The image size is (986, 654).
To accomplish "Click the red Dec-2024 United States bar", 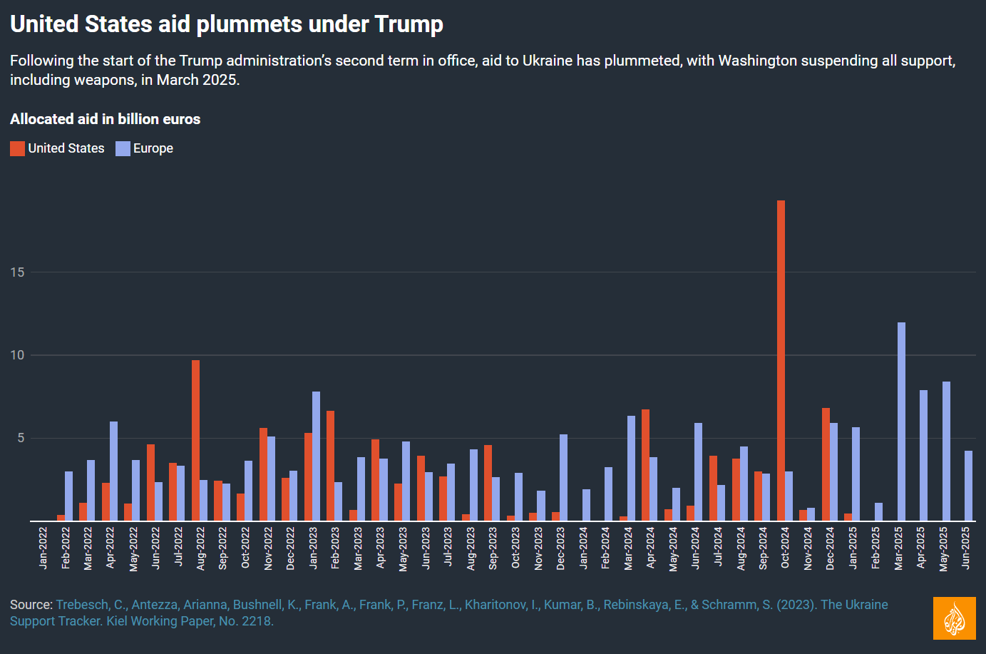I will tap(826, 464).
